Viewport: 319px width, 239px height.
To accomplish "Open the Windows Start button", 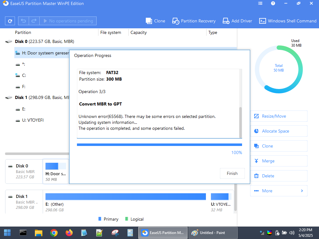I will point(7,233).
